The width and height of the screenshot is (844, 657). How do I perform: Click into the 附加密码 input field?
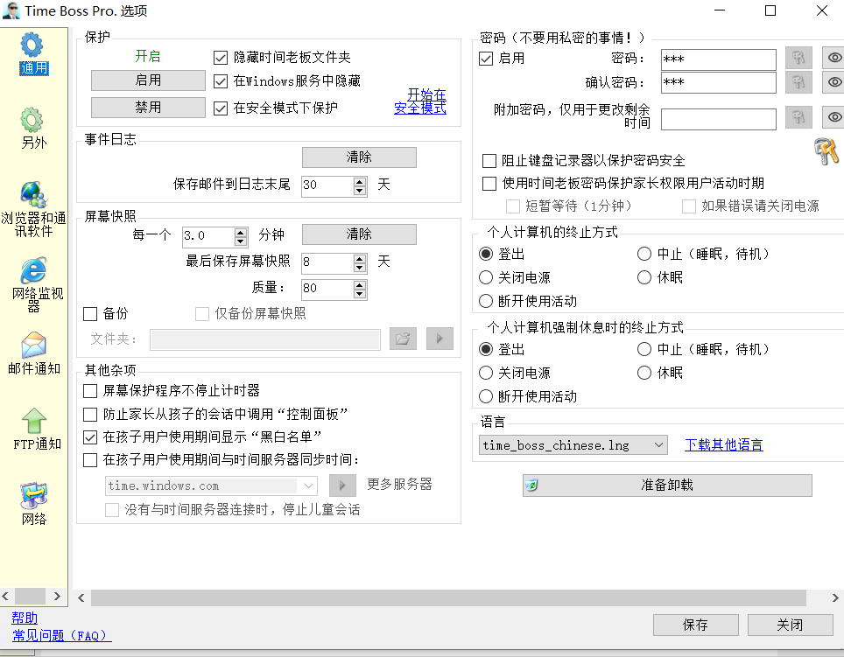point(719,119)
